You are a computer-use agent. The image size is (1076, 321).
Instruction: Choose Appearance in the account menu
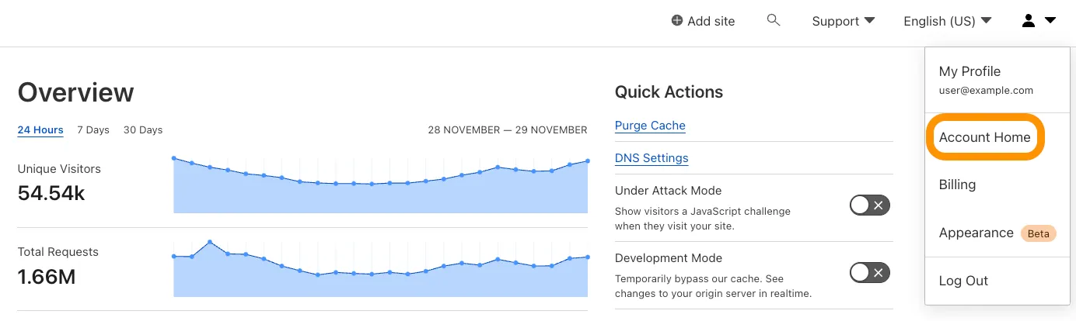click(976, 233)
